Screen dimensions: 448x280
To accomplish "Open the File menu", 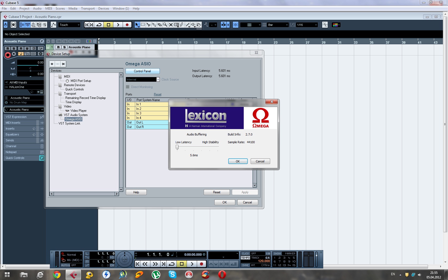I will pos(4,9).
